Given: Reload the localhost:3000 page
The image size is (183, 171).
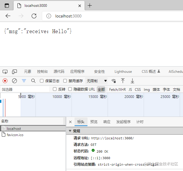Looking at the screenshot, I should 34,16.
